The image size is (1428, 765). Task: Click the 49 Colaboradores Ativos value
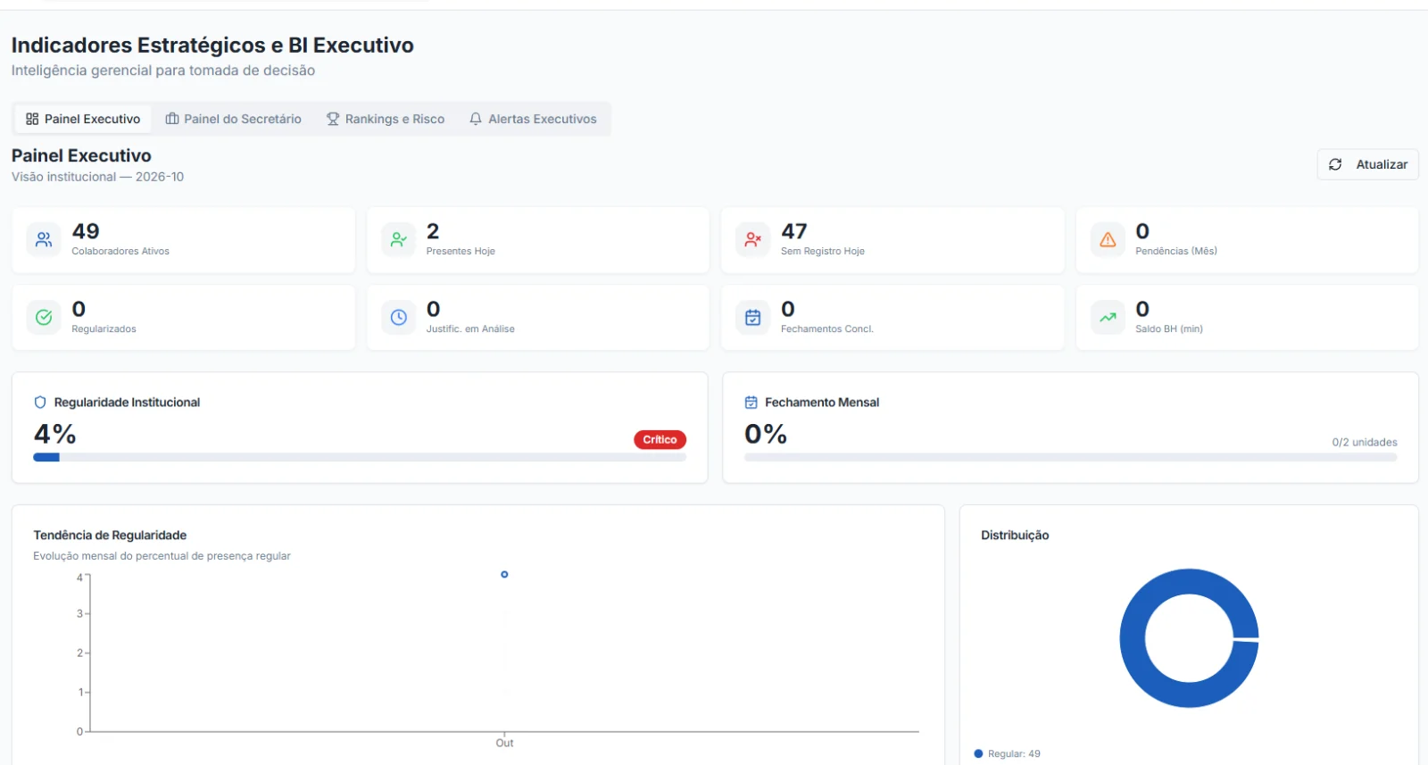point(86,231)
